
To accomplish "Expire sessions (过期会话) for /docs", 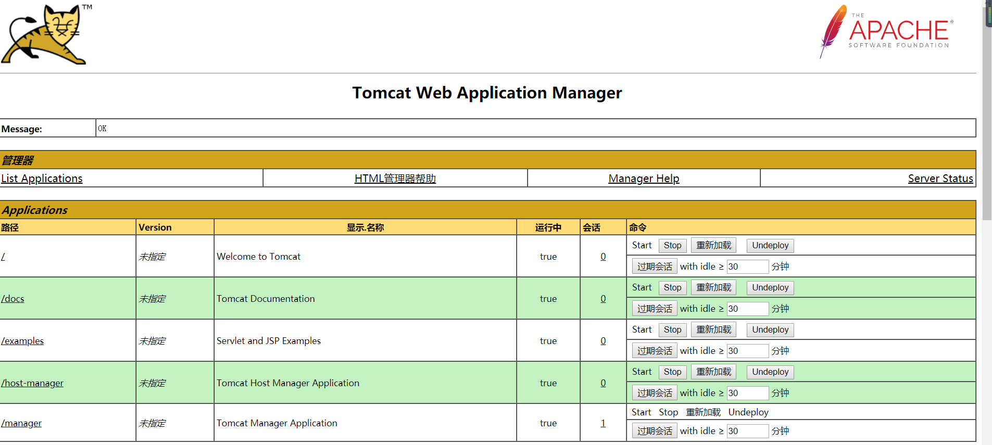I will [655, 309].
